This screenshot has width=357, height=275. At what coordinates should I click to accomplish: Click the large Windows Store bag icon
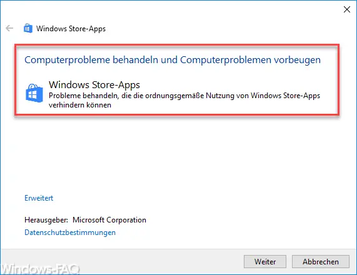pos(34,93)
